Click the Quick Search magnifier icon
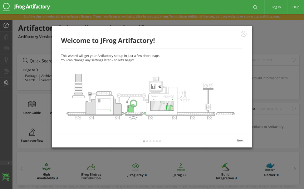This screenshot has height=189, width=304. [x=25, y=60]
